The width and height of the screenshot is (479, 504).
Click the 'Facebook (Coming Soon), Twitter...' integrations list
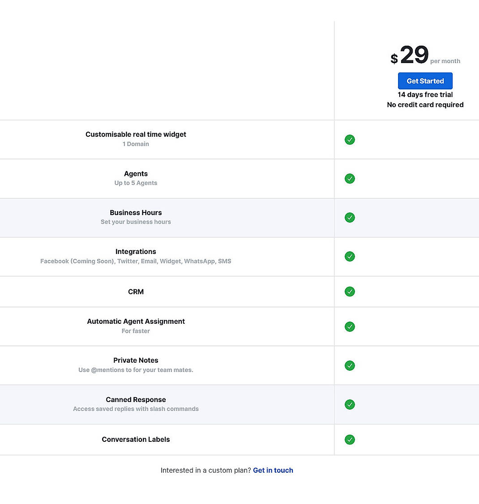(x=136, y=261)
